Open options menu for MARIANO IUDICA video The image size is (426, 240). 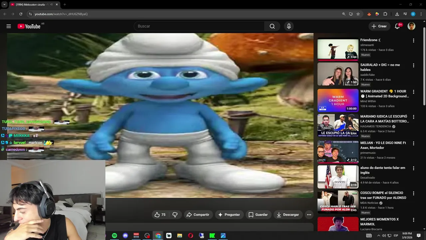coord(414,117)
